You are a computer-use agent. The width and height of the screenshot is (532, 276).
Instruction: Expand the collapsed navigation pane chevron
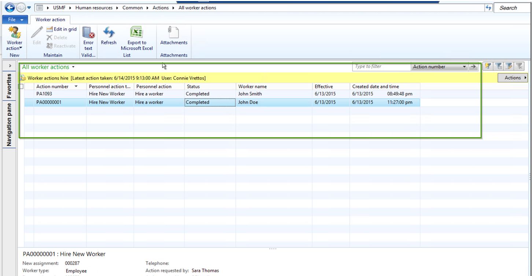(10, 66)
